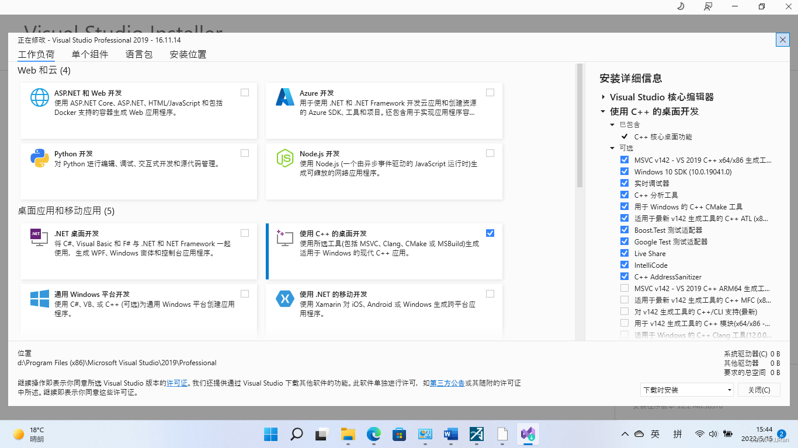
Task: Check the .NET mobile development workload box
Action: pos(490,293)
